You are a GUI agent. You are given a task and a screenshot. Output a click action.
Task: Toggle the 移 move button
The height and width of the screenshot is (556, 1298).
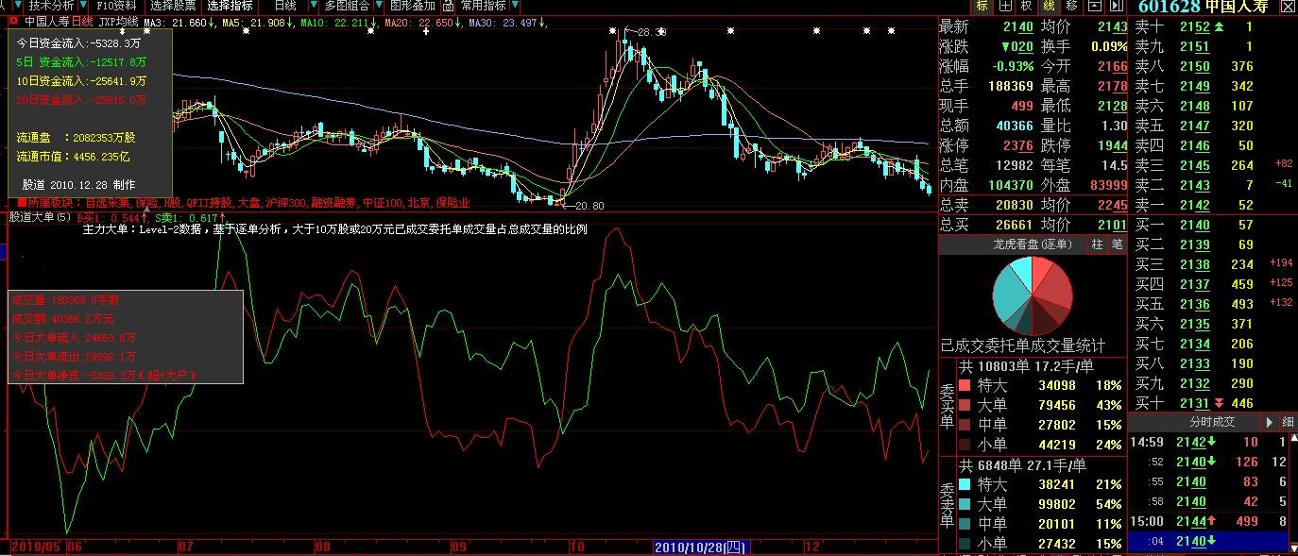(x=1071, y=7)
